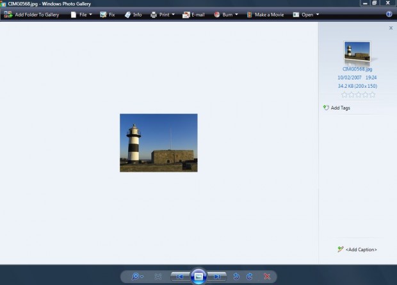Click the Open toolbar icon
Viewport: 397px width, 285px height.
[x=296, y=15]
